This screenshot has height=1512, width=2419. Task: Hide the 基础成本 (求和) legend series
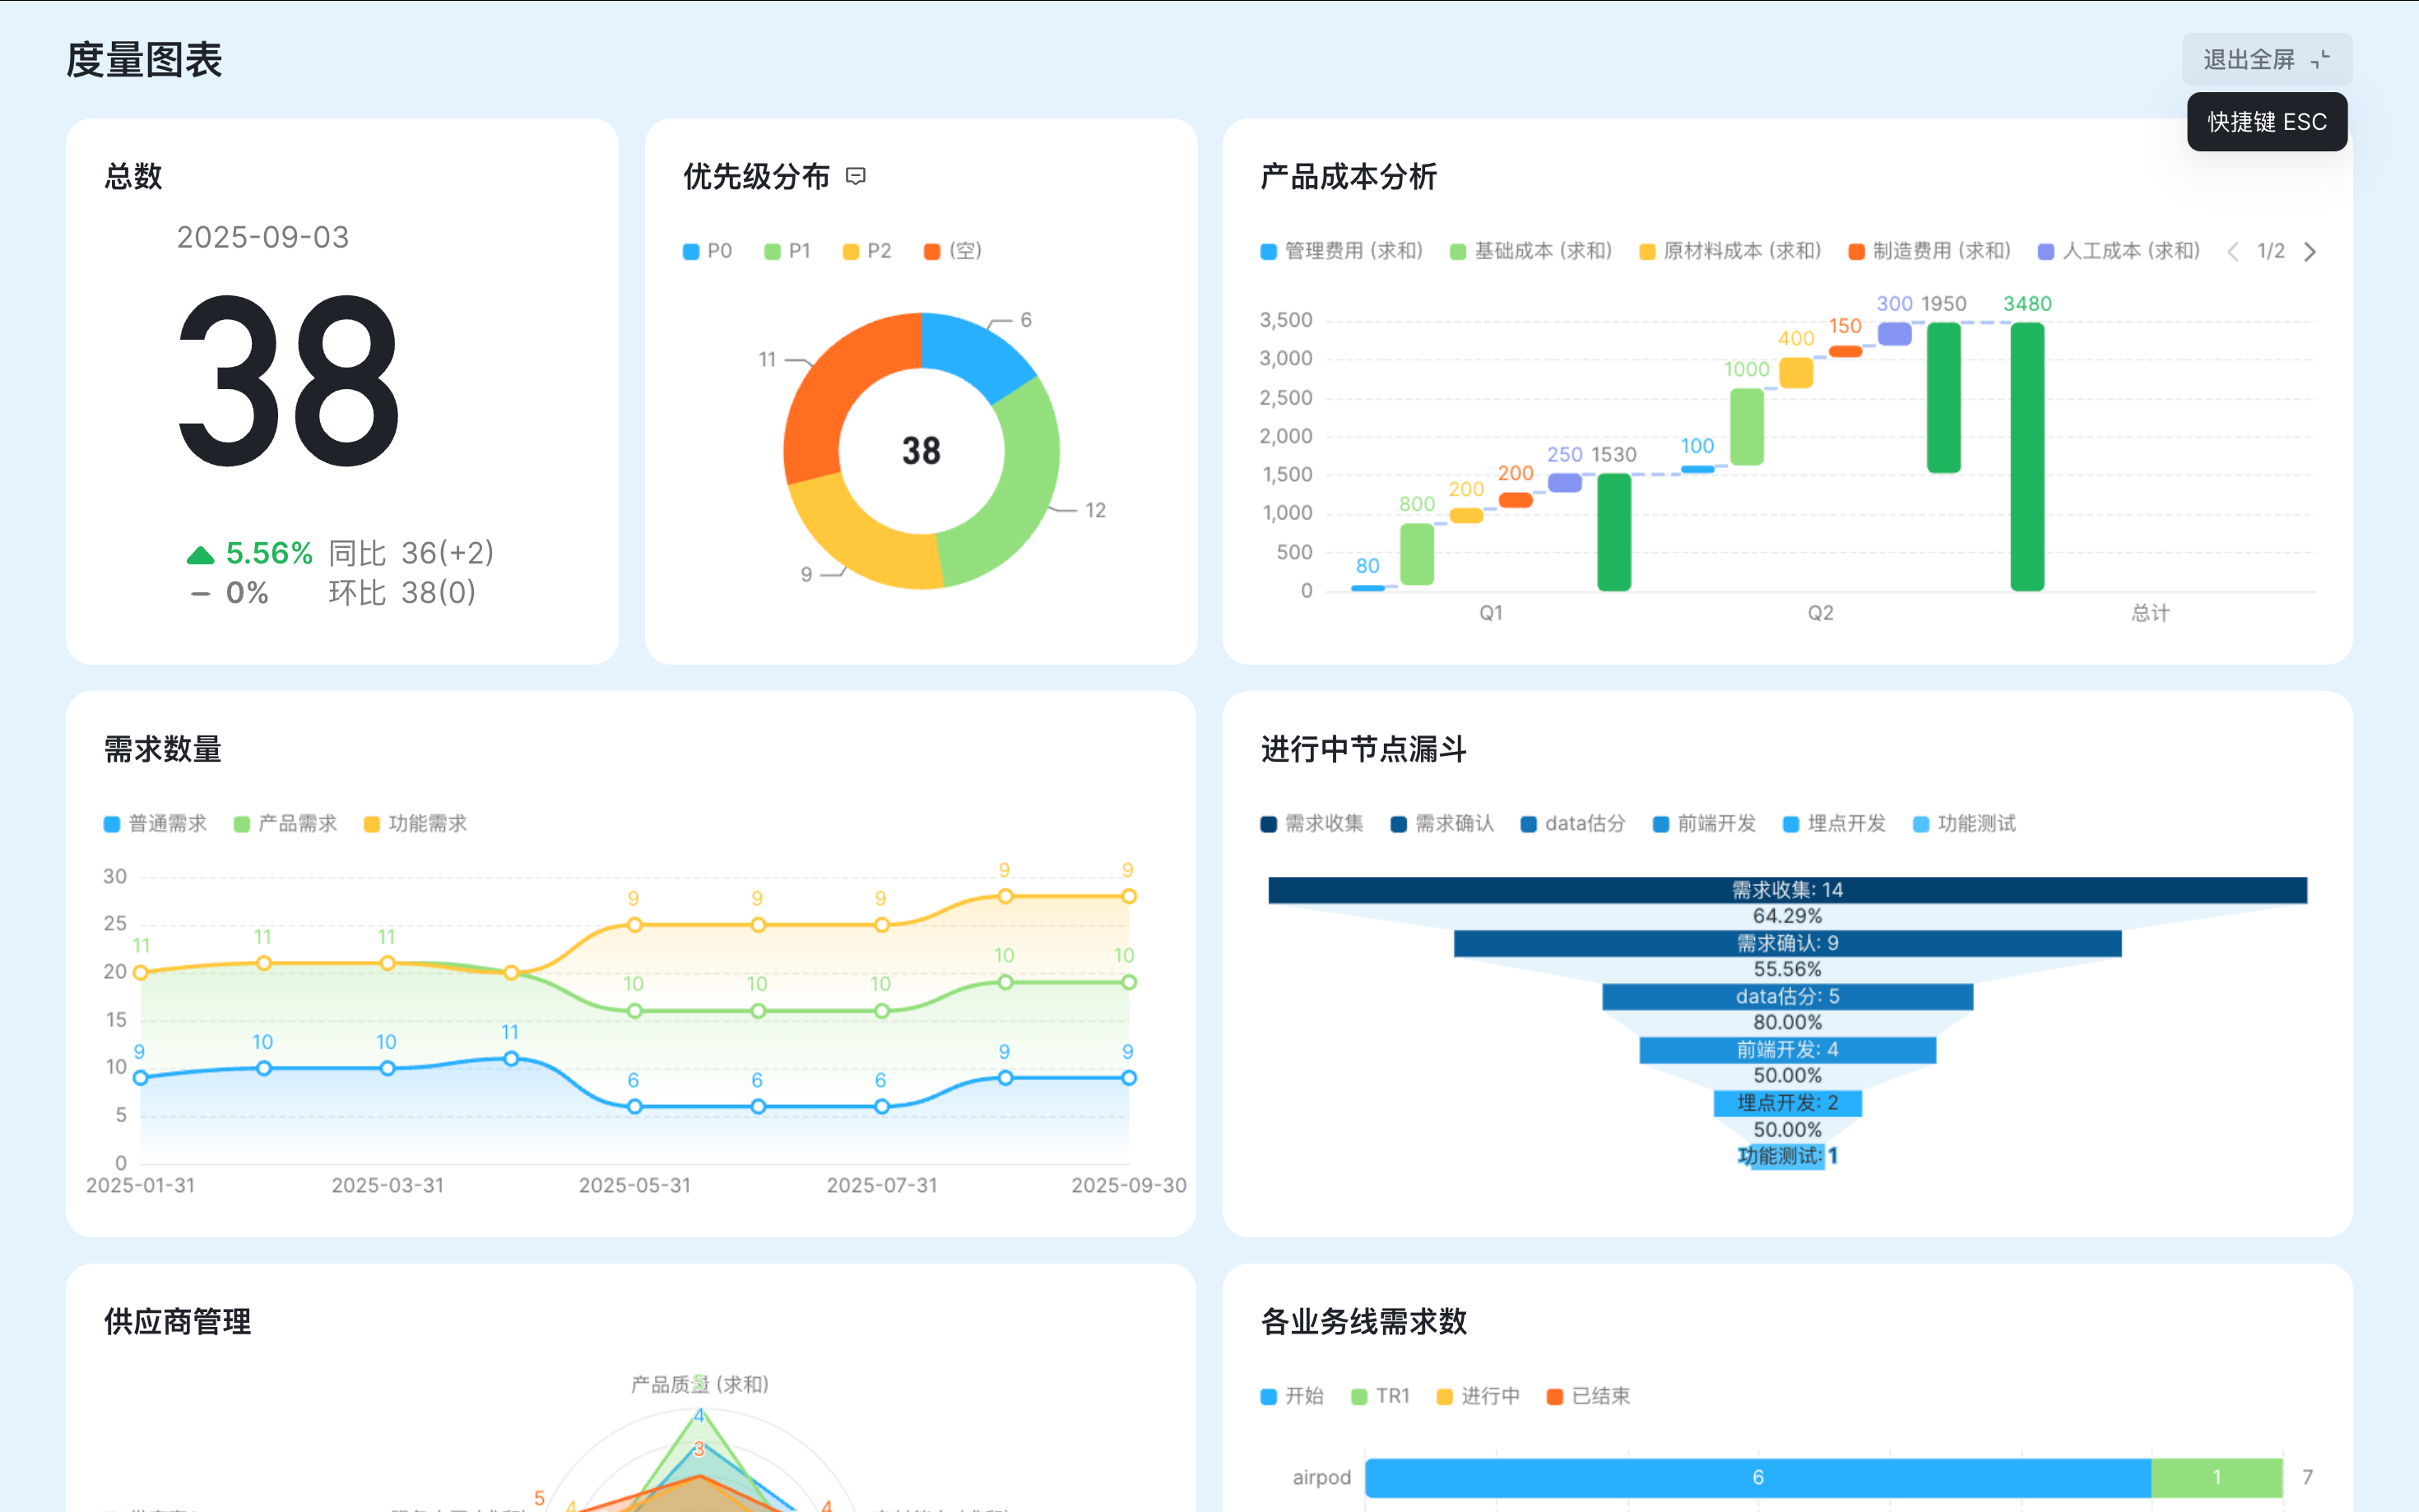(1531, 251)
